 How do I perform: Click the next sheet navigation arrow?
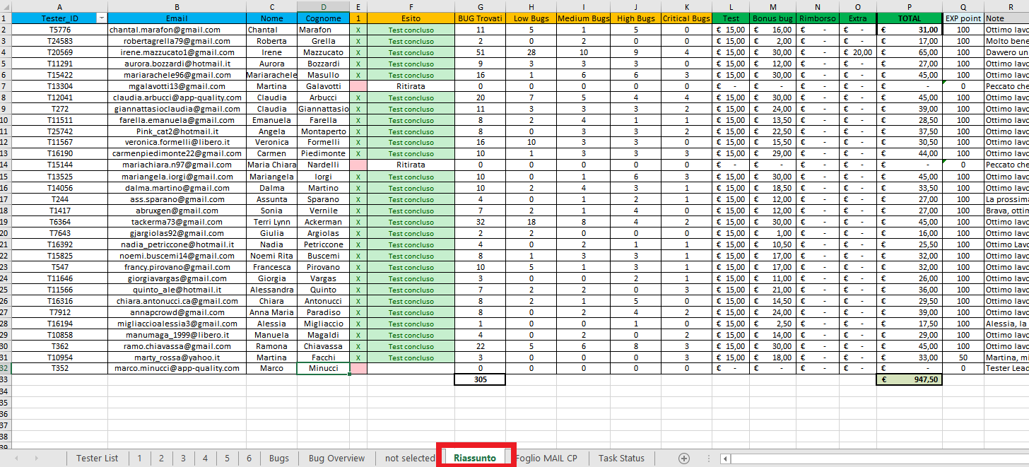[x=36, y=459]
